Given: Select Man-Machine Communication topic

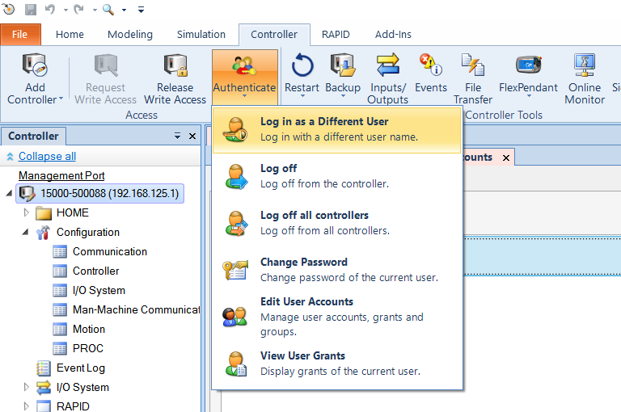Looking at the screenshot, I should 136,310.
